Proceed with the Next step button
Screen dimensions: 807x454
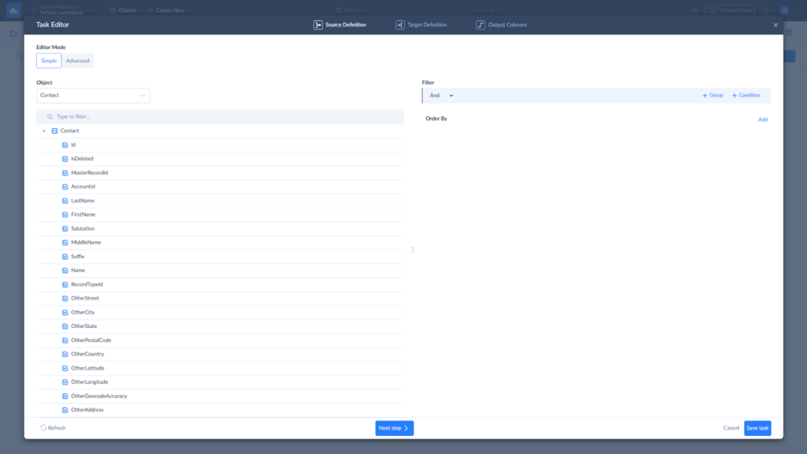(394, 428)
